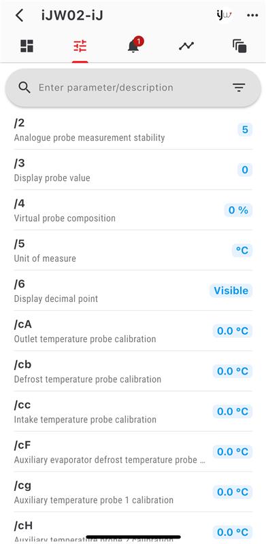Open the trend chart line icon tab
Image resolution: width=266 pixels, height=544 pixels.
[186, 46]
